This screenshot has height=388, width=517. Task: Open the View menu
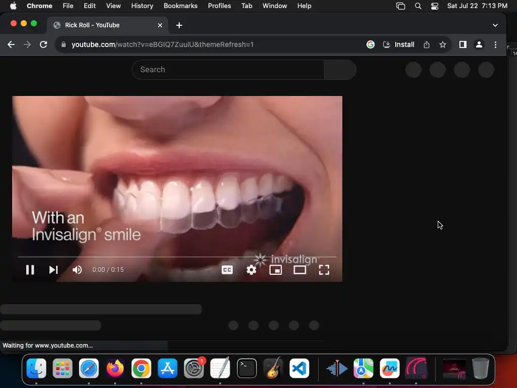[x=114, y=6]
